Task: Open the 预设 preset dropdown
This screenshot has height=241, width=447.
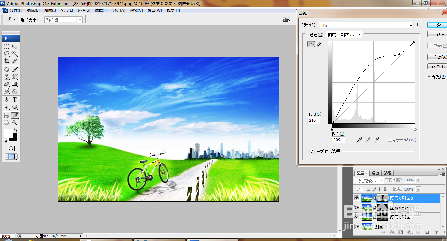Action: (366, 25)
